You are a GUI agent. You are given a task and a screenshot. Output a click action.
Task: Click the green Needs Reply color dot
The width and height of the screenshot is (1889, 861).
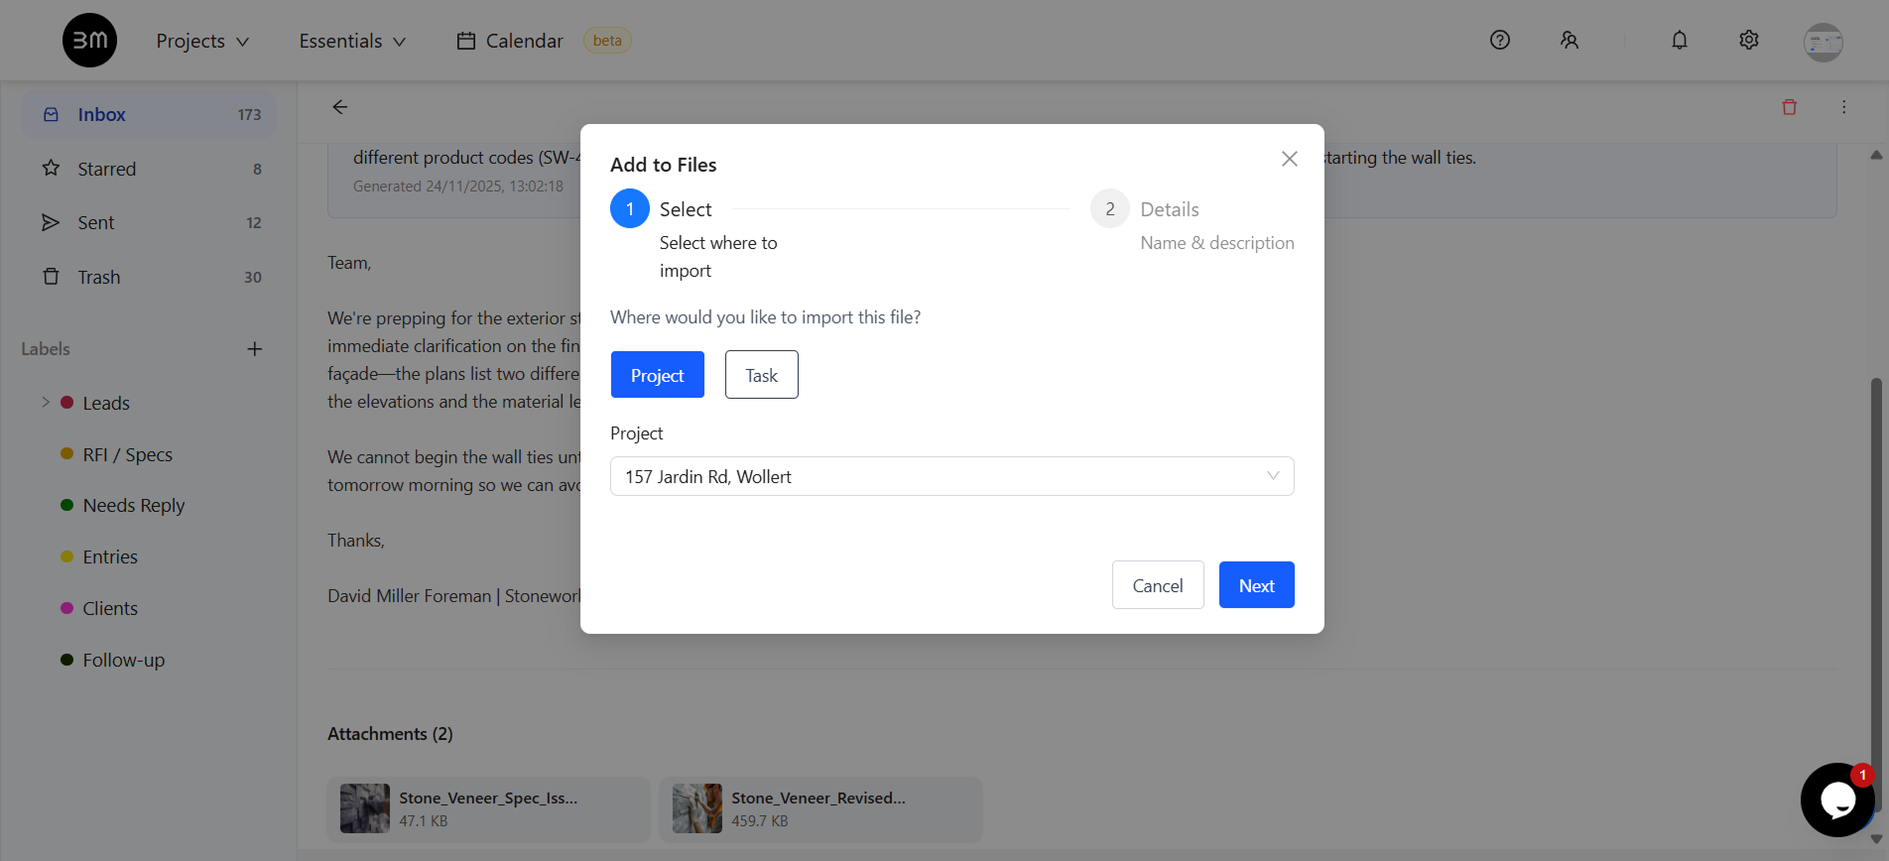(x=67, y=505)
